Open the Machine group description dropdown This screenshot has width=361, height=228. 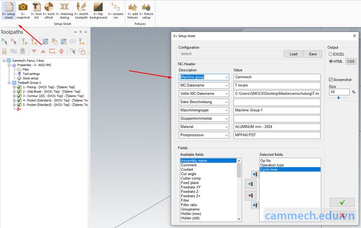coord(227,77)
